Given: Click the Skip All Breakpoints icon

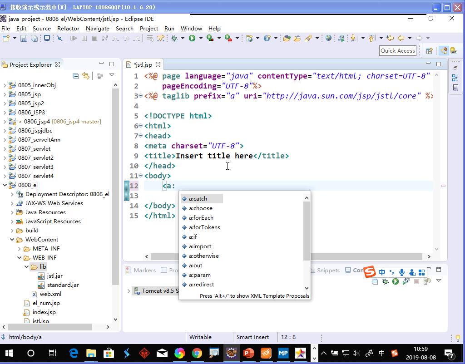Looking at the screenshot, I should coord(59,38).
